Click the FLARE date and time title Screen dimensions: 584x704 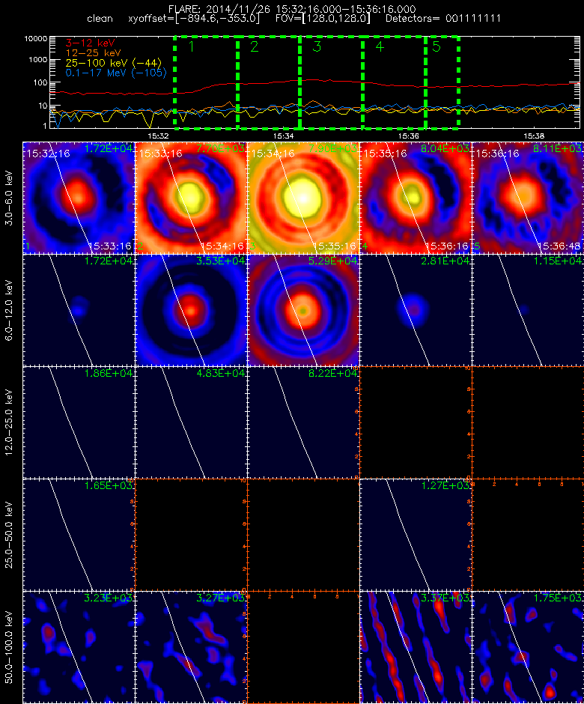292,8
